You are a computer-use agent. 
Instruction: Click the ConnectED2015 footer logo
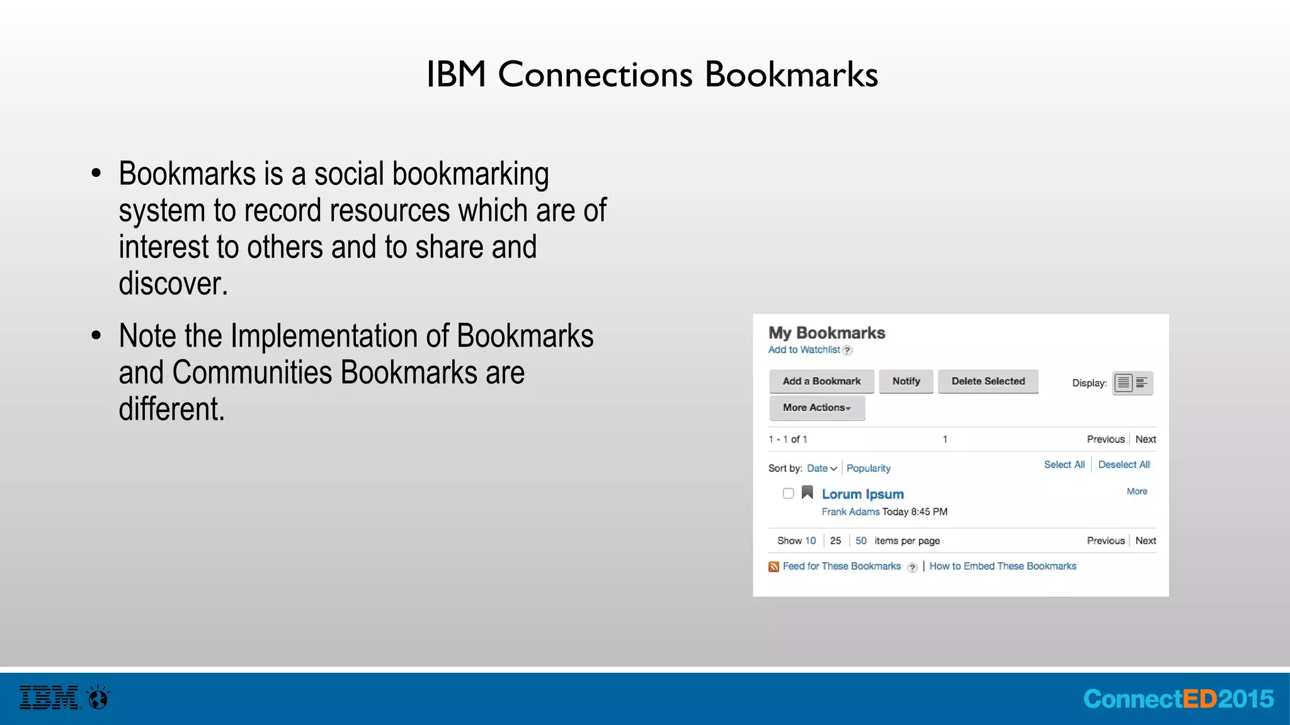pyautogui.click(x=1179, y=699)
